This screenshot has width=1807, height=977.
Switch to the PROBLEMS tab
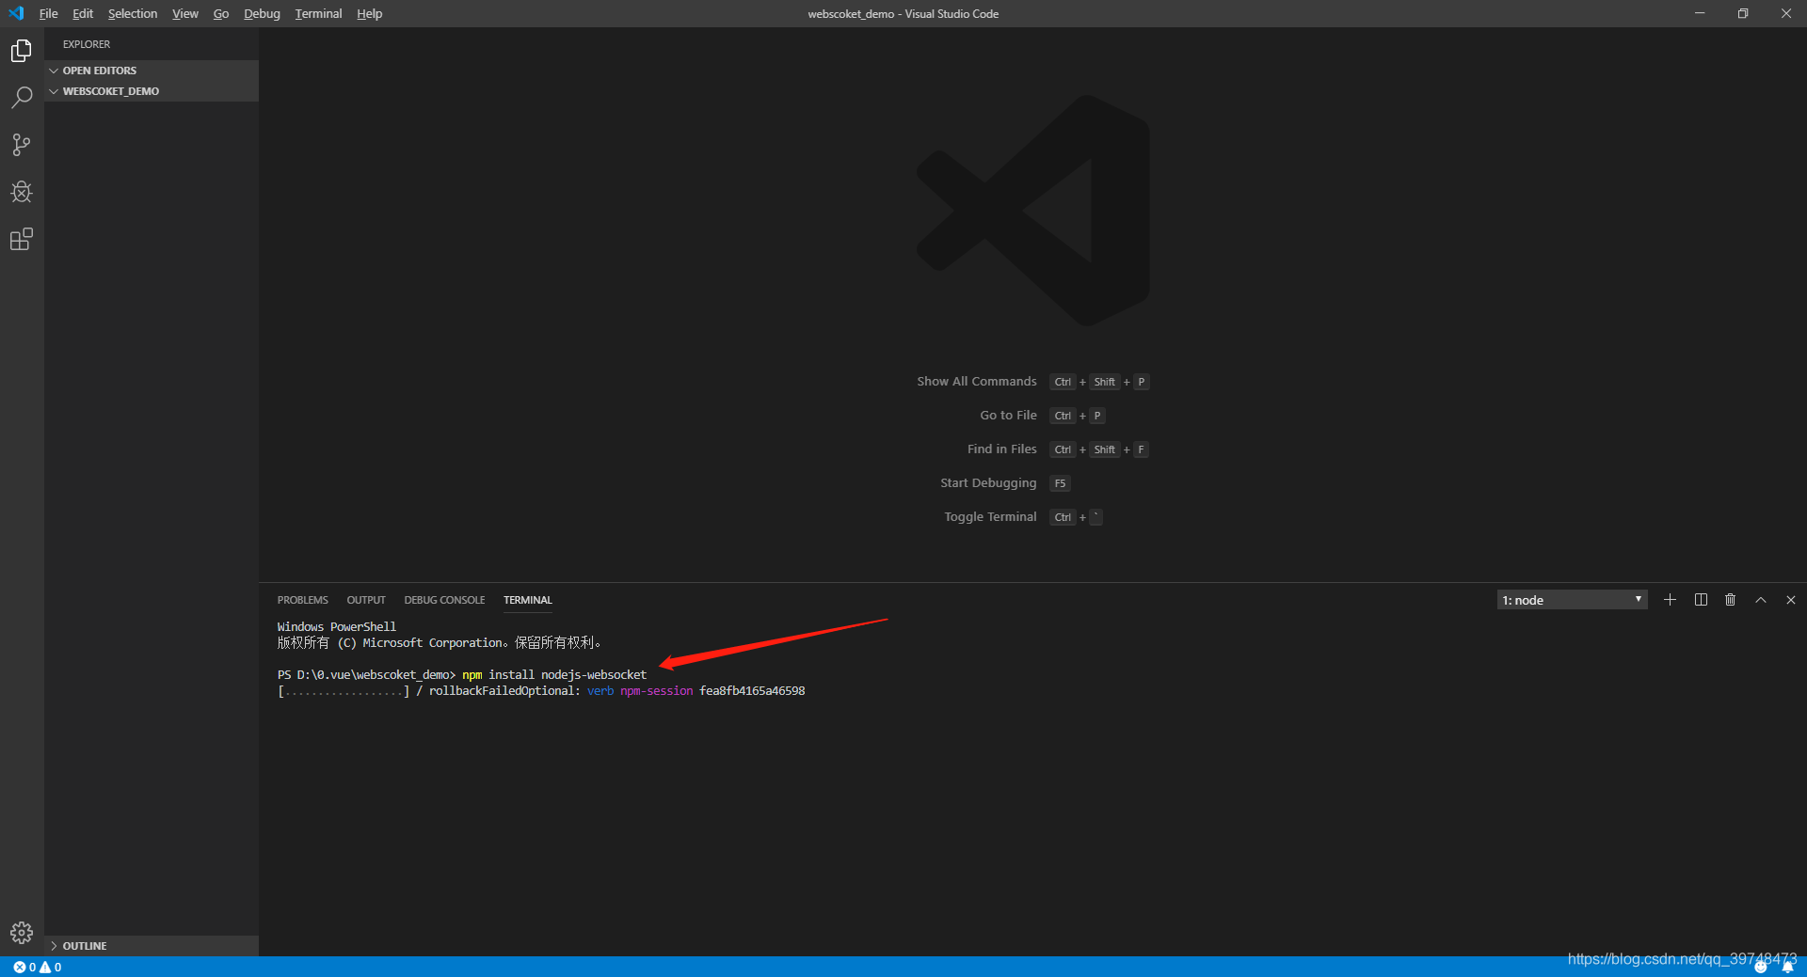coord(303,600)
